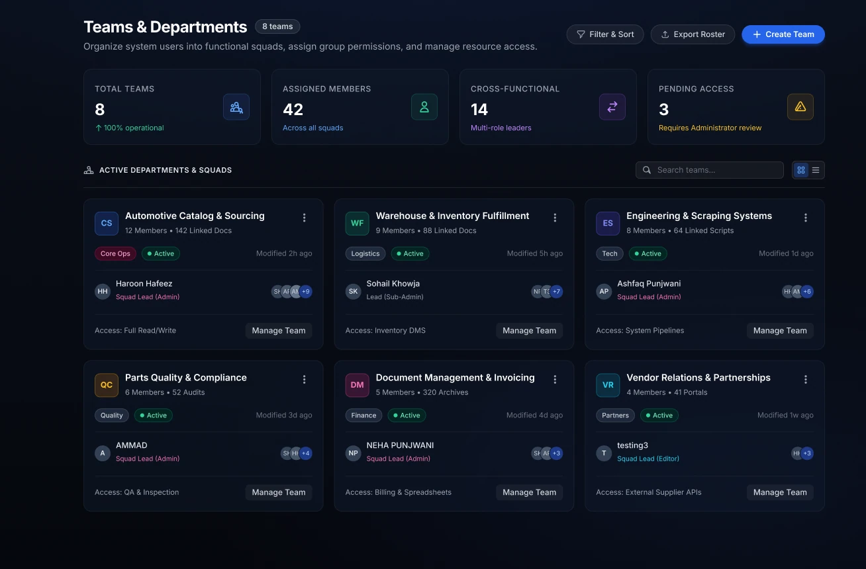The width and height of the screenshot is (866, 569).
Task: Click Ashfaq Punjwani's AP avatar
Action: click(x=604, y=291)
